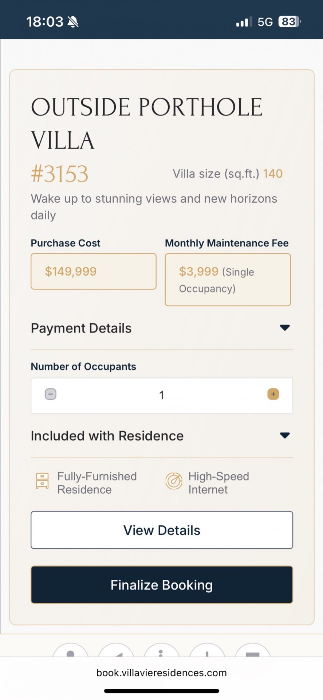The height and width of the screenshot is (700, 323).
Task: Tap the rightmost bottom bar icon
Action: (253, 653)
